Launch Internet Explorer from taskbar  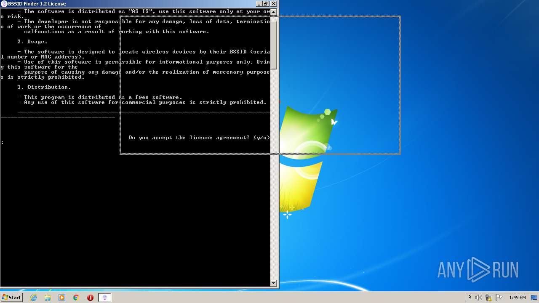tap(33, 298)
